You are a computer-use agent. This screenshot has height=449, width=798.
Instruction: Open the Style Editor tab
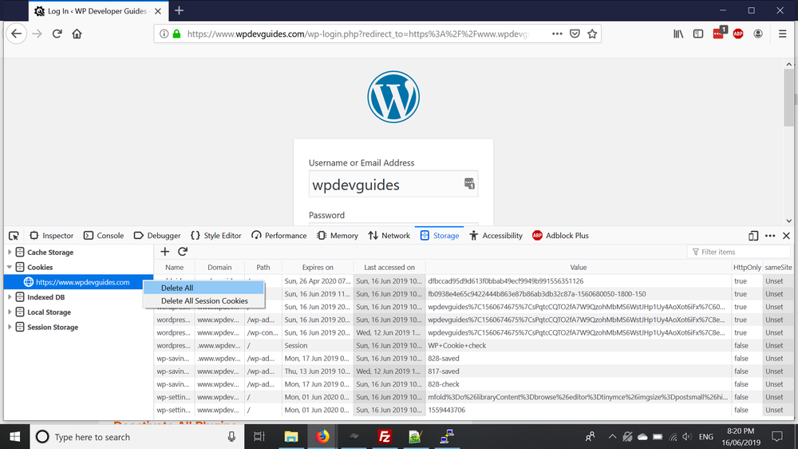coord(216,236)
